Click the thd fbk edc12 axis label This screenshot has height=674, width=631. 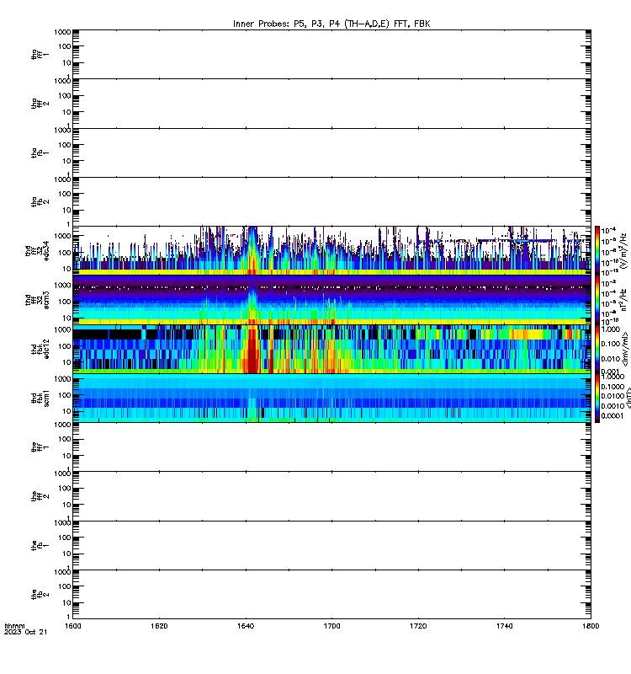(40, 349)
